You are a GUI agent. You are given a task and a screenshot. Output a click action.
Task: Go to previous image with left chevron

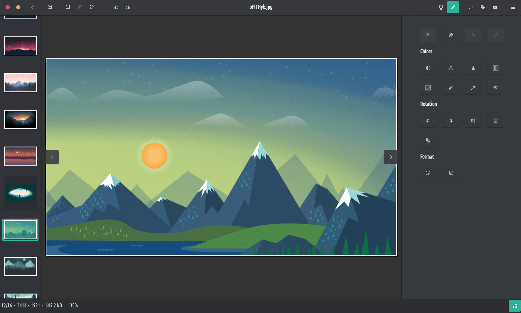52,157
